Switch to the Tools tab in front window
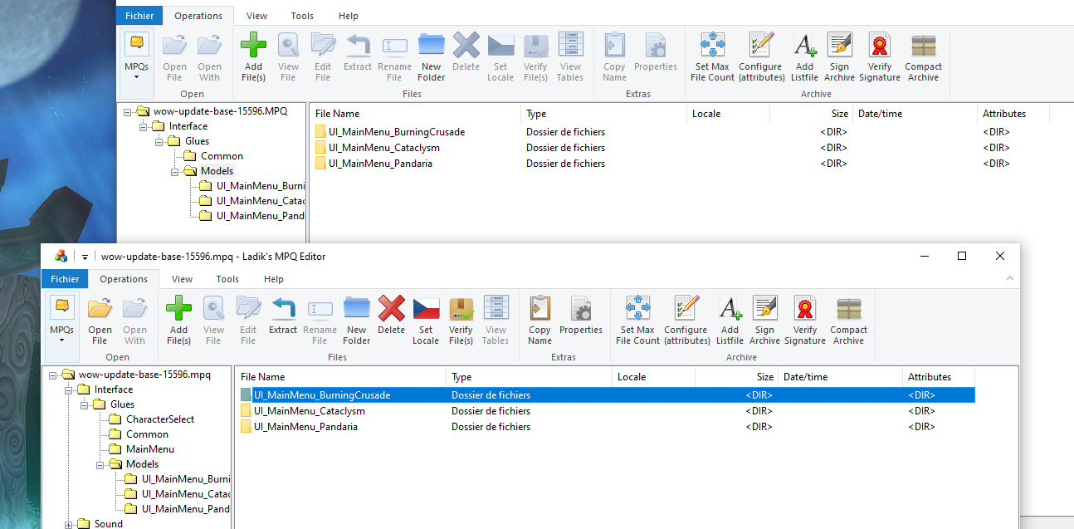This screenshot has height=529, width=1074. coord(227,279)
